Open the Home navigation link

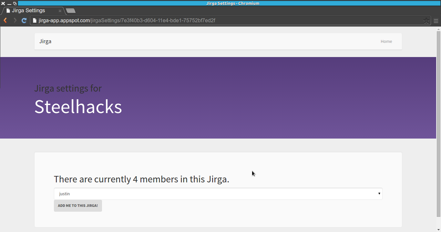pyautogui.click(x=386, y=41)
